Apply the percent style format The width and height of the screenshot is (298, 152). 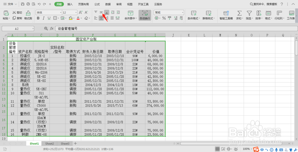click(164, 18)
